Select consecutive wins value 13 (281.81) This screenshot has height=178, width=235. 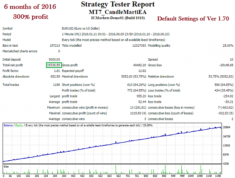[x=138, y=108]
